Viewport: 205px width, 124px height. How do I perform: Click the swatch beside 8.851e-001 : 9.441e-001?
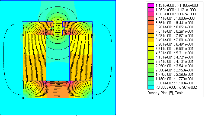click(151, 23)
